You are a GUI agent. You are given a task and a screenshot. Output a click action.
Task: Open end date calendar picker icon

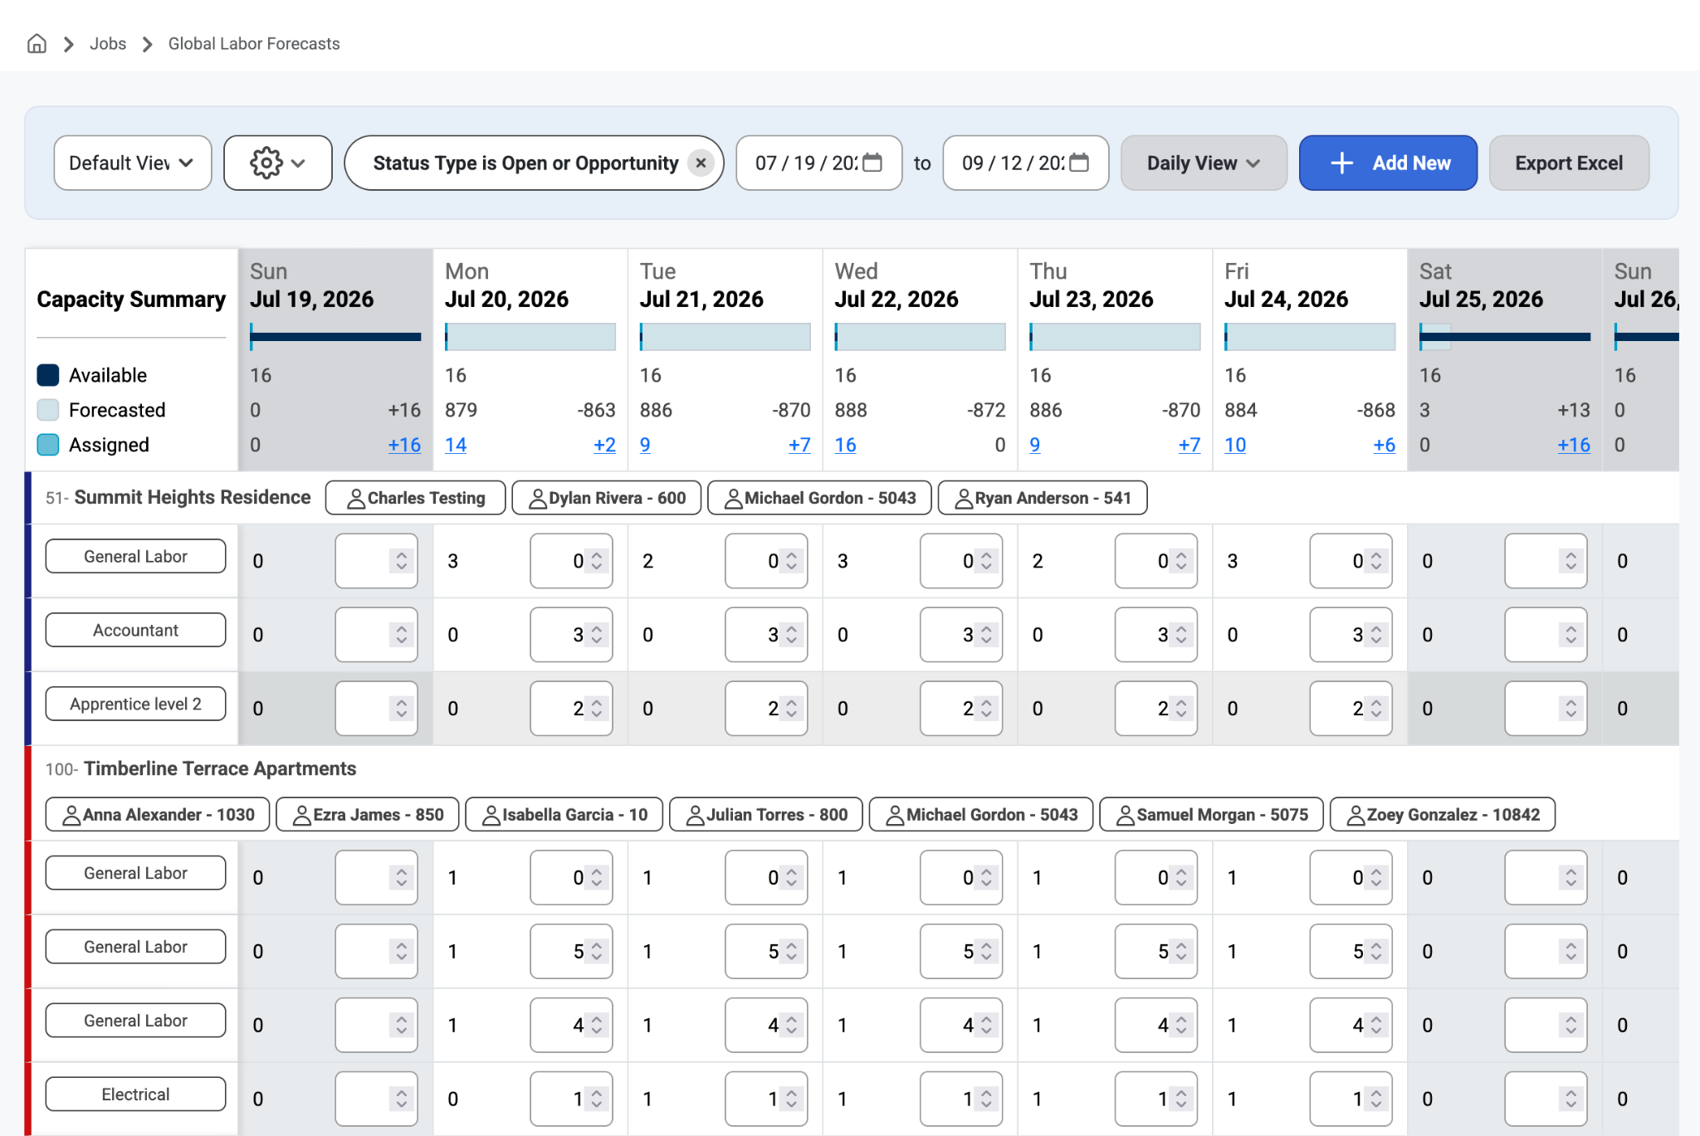click(1079, 163)
